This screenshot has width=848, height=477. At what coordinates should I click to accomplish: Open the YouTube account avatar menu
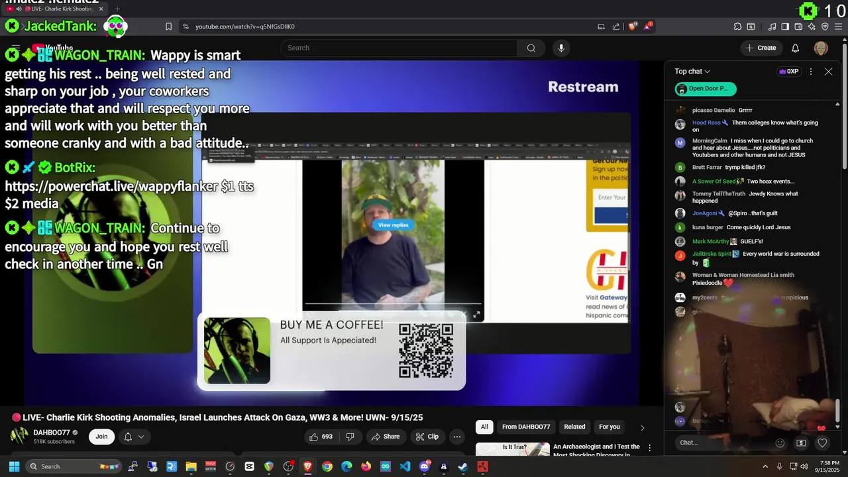pyautogui.click(x=821, y=48)
